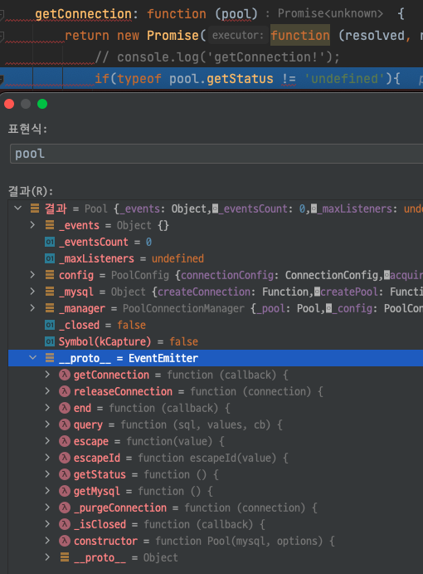Click the __proto__ = EventEmitter object icon
This screenshot has height=574, width=423.
click(x=50, y=358)
